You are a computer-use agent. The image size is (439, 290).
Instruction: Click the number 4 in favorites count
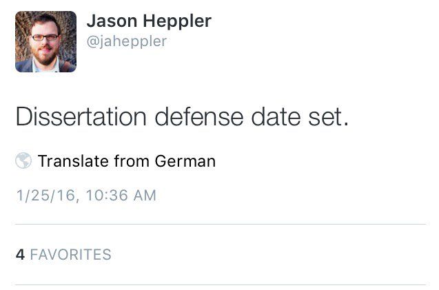tap(20, 254)
